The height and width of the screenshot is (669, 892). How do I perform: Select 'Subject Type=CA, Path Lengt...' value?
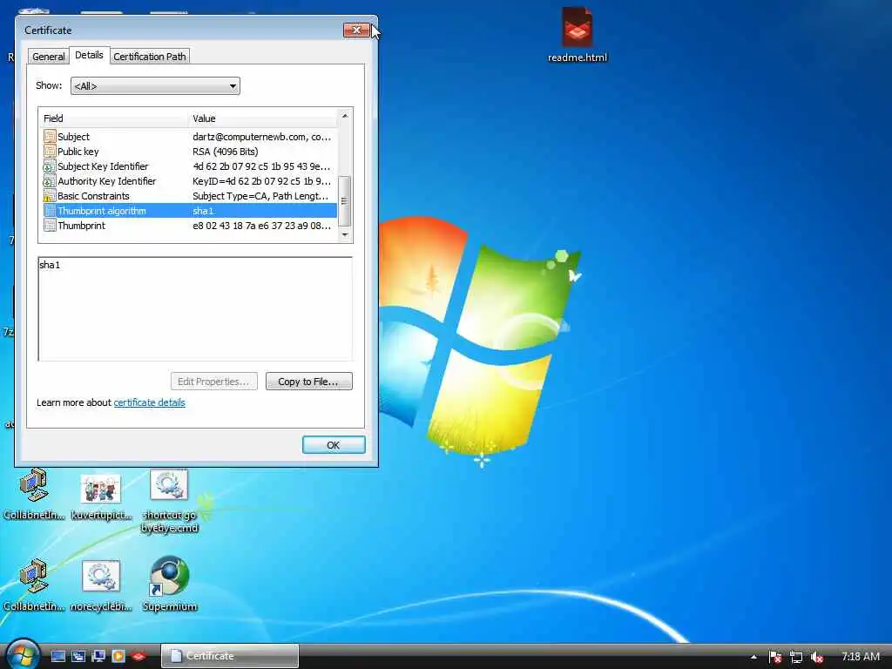(260, 196)
